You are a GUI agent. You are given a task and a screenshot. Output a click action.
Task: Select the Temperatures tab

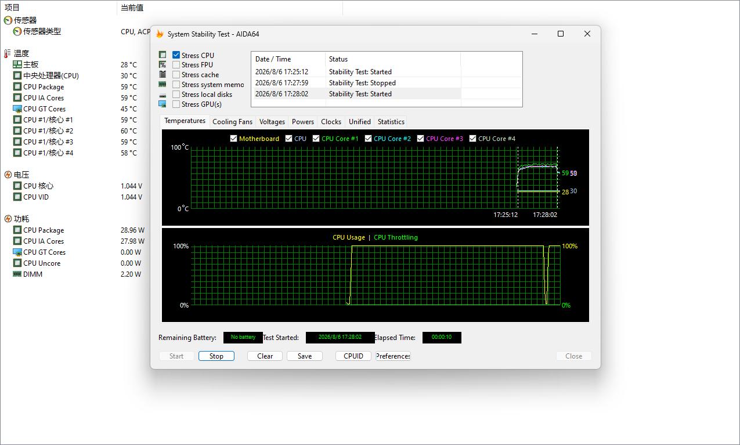[185, 121]
